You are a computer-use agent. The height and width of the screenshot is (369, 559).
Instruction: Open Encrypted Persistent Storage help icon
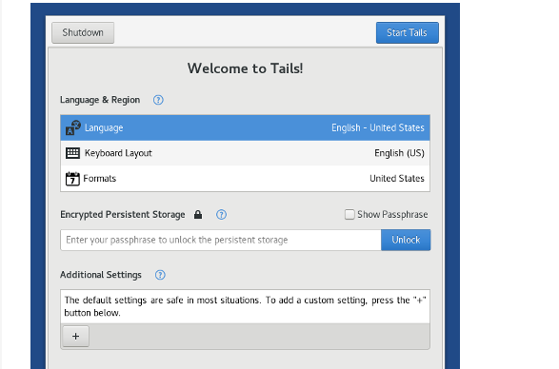221,215
